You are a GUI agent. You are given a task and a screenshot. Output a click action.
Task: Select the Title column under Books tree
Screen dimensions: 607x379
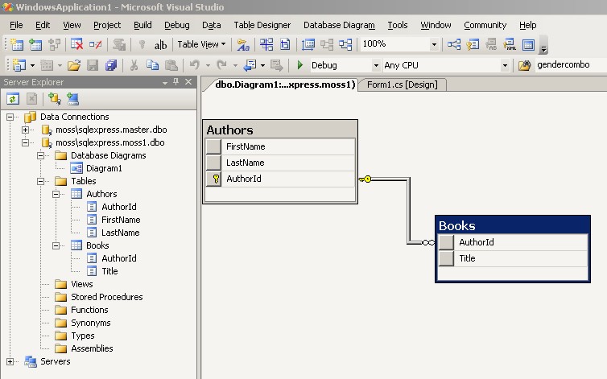tap(109, 271)
